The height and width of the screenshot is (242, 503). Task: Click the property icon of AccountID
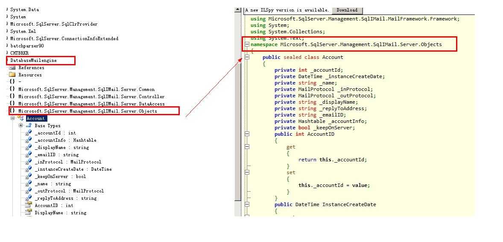29,205
